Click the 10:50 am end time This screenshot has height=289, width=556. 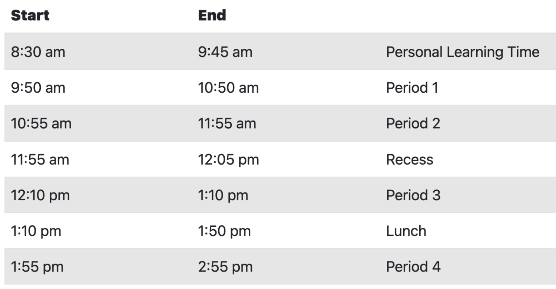(228, 88)
